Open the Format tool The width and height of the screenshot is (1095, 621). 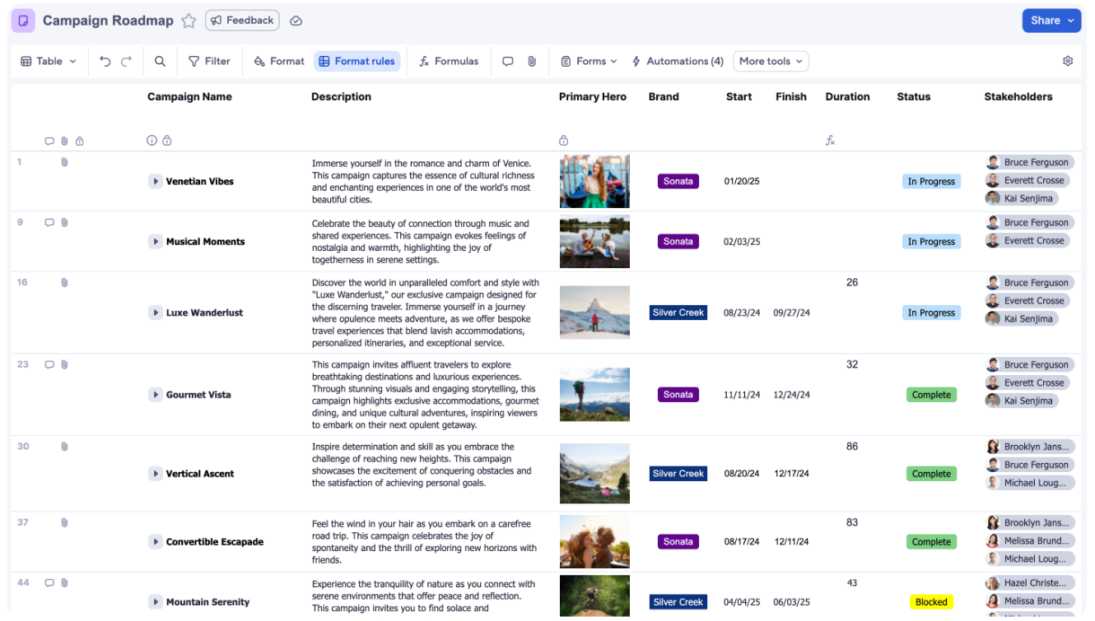tap(279, 61)
